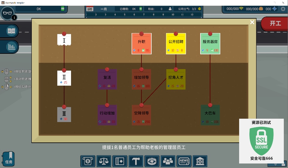
Task: Open the office floor plan icon
Action: (120, 161)
